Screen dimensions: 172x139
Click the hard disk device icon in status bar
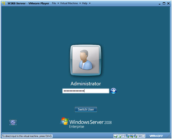115,136
